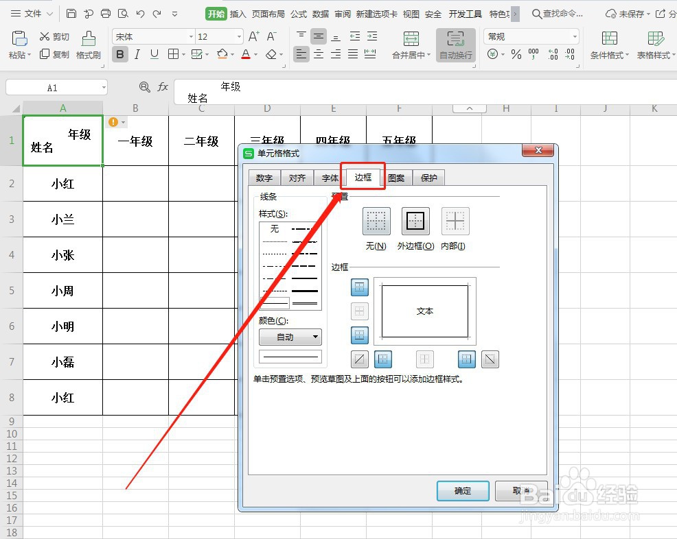Open the print preview (打印预览) icon
Viewport: 677px width, 539px height.
click(x=124, y=12)
